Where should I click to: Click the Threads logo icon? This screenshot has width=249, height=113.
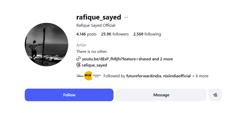(x=79, y=65)
